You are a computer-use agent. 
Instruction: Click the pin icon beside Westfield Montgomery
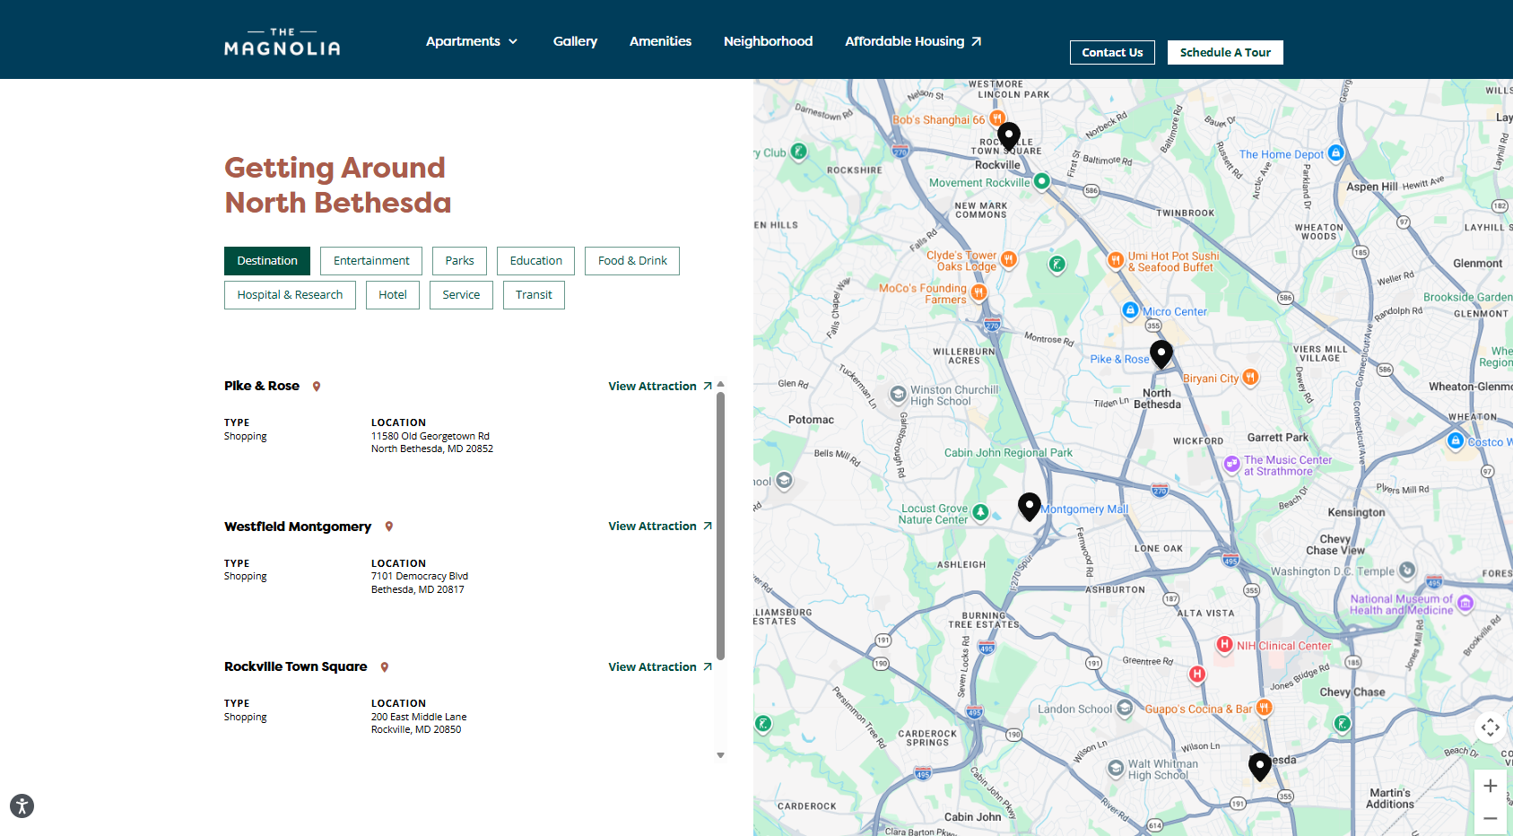(389, 527)
